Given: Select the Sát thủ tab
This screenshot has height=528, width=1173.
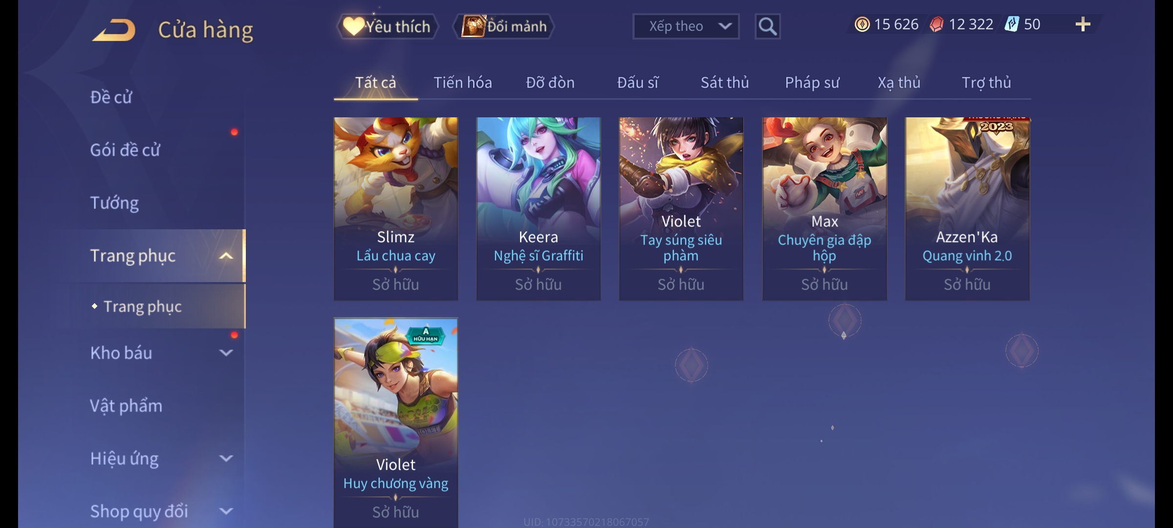Looking at the screenshot, I should pos(725,83).
